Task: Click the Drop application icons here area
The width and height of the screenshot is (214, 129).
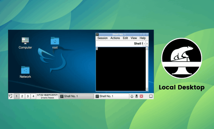Action: pyautogui.click(x=47, y=96)
